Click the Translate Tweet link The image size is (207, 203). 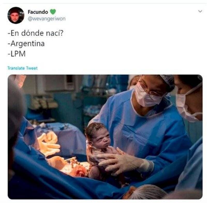(x=23, y=68)
